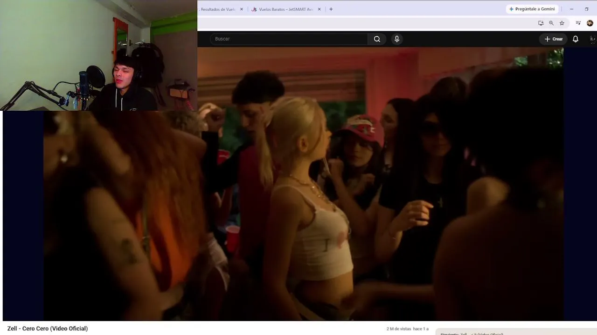Open the media control playlist icon

coord(578,23)
